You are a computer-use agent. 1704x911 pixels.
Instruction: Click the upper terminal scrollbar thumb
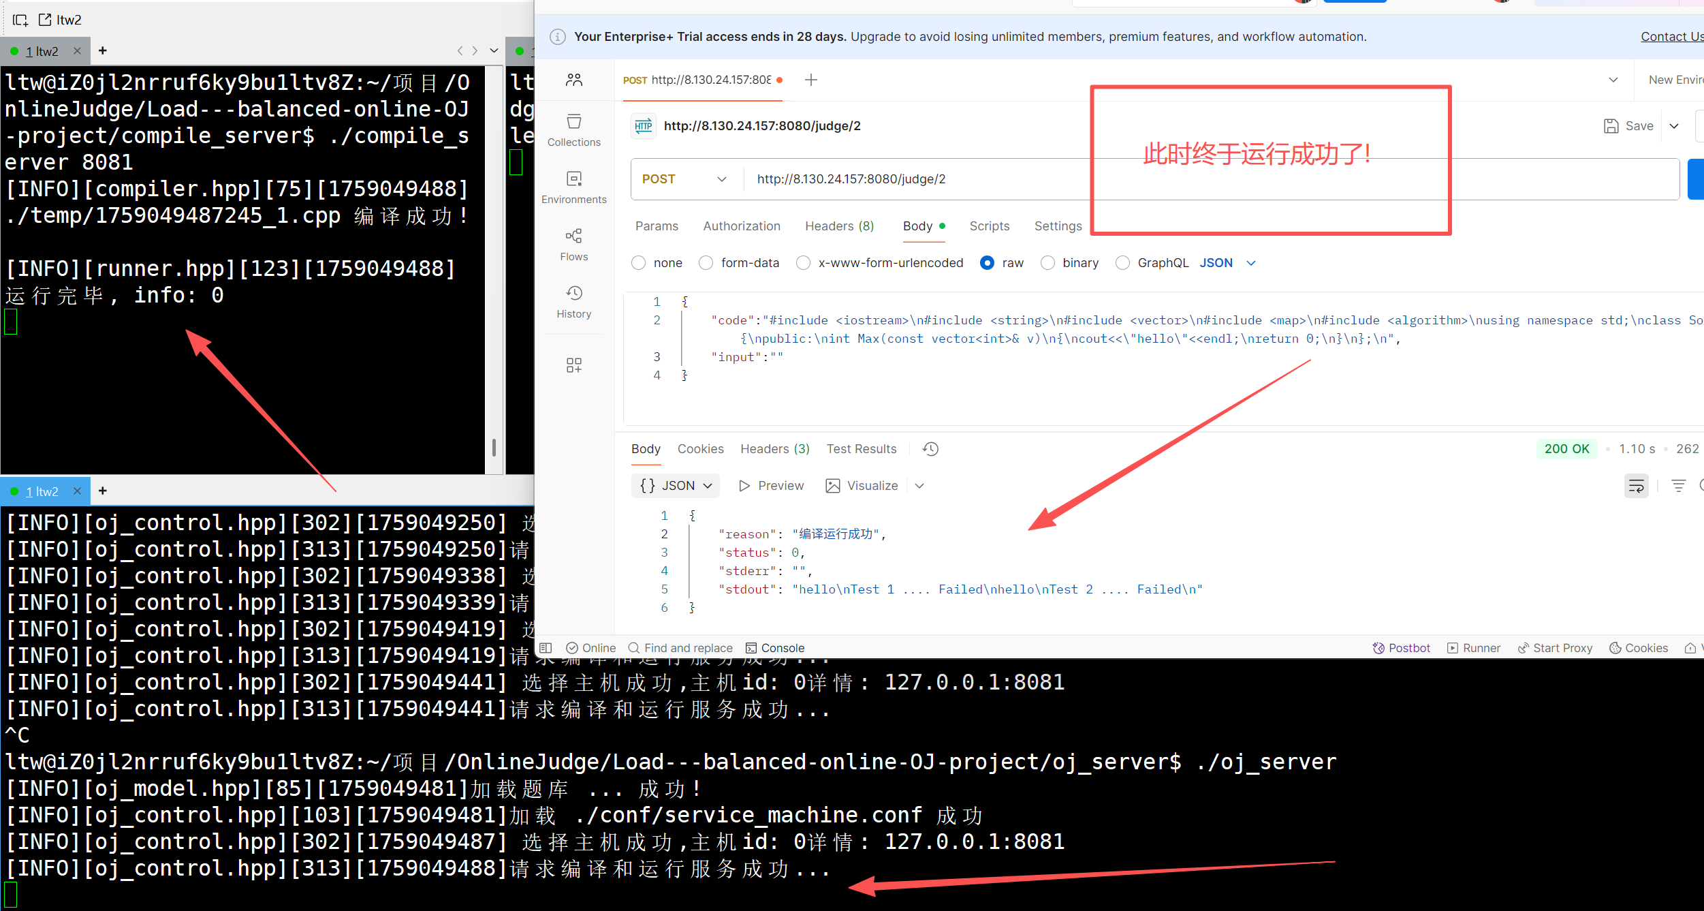coord(494,447)
